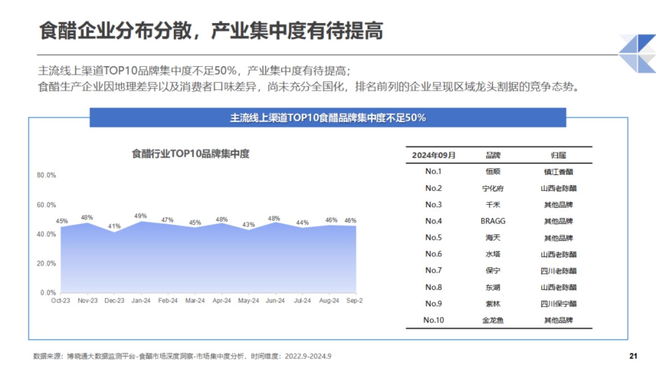The image size is (656, 369).
Task: Select the banner 主流线上渠道TOP10食醋品牌集中度不足50%
Action: pyautogui.click(x=328, y=118)
